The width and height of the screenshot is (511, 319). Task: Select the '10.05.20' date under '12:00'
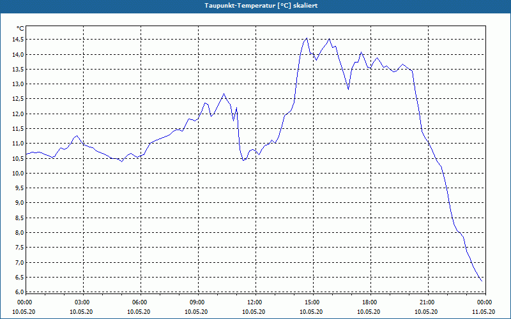click(254, 312)
